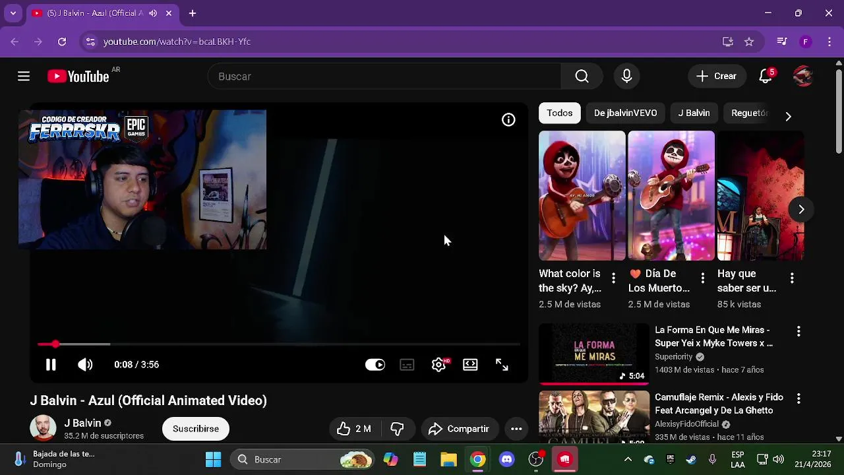The height and width of the screenshot is (475, 844).
Task: Select the Todos filter chip
Action: click(x=559, y=113)
